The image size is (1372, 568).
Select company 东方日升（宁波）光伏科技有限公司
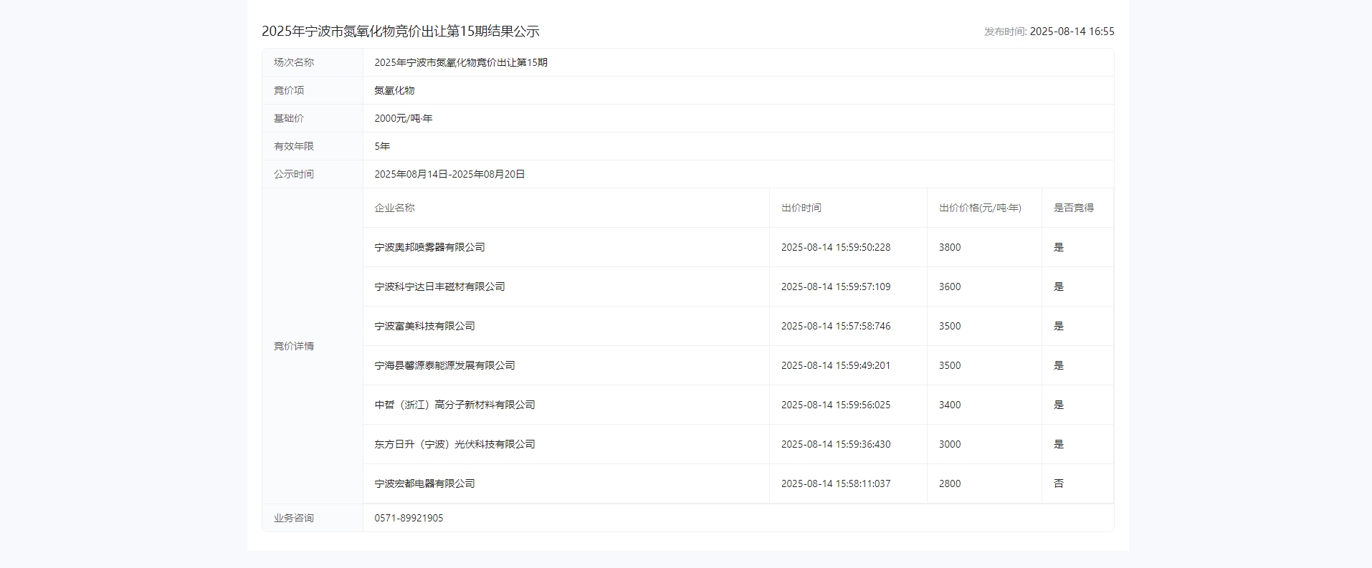click(x=454, y=444)
